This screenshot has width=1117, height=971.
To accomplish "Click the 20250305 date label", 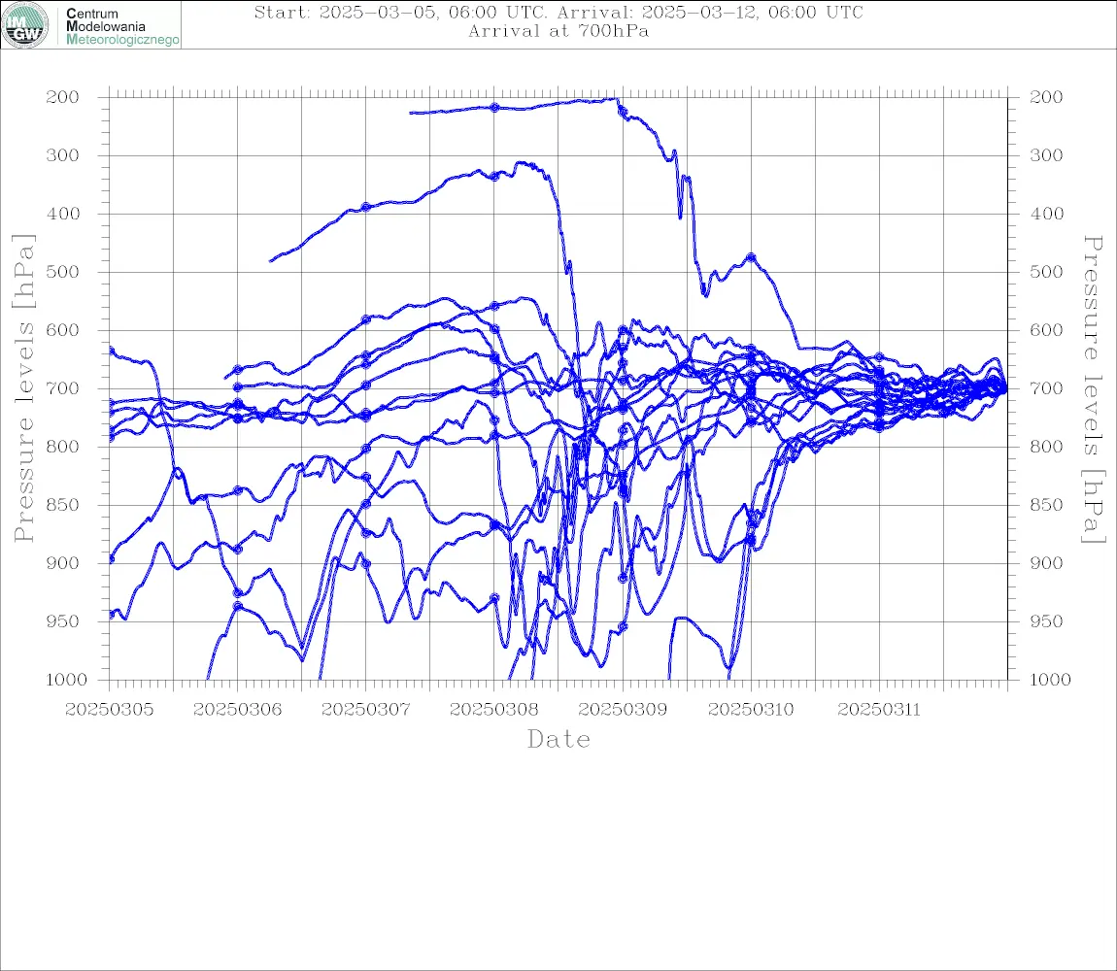I will coord(109,710).
